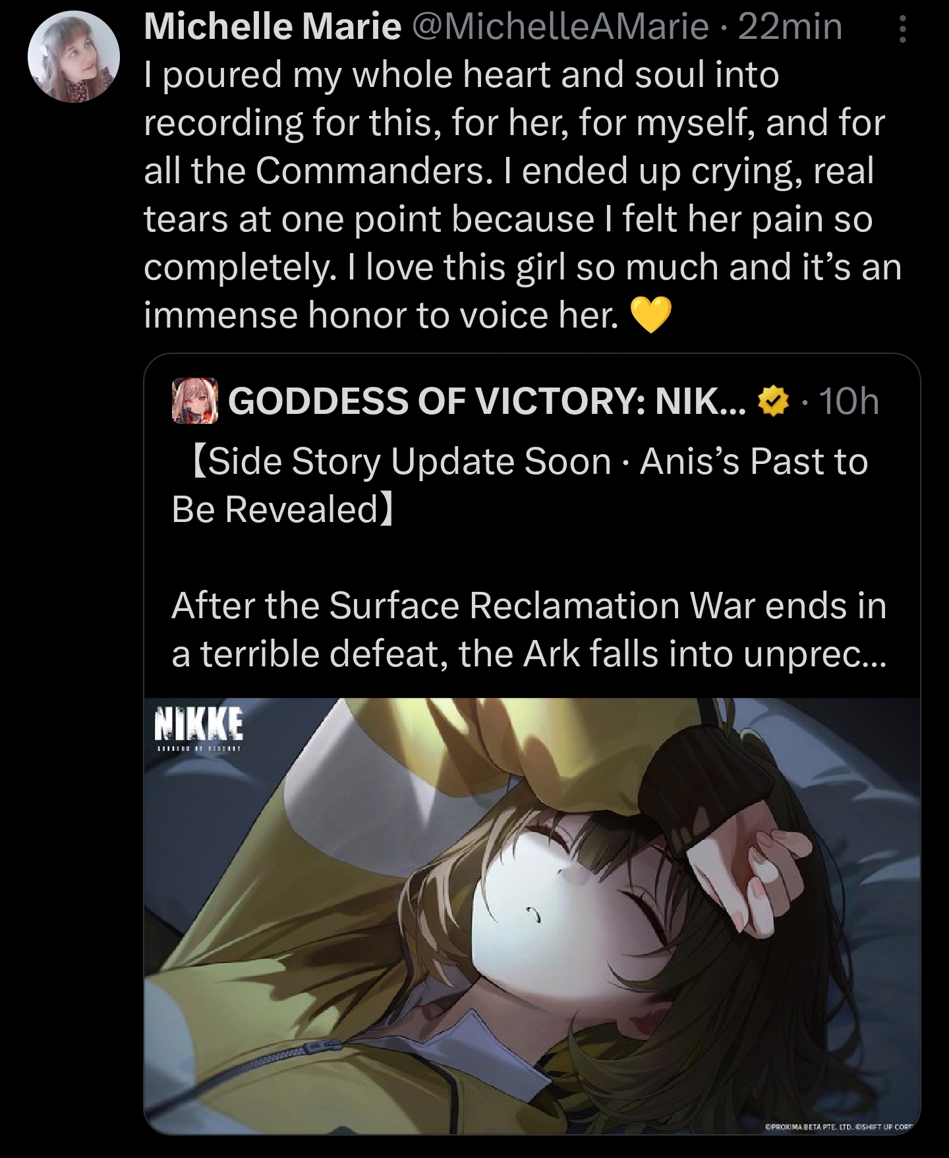Viewport: 949px width, 1158px height.
Task: Click the Michelle Marie display name
Action: (272, 27)
